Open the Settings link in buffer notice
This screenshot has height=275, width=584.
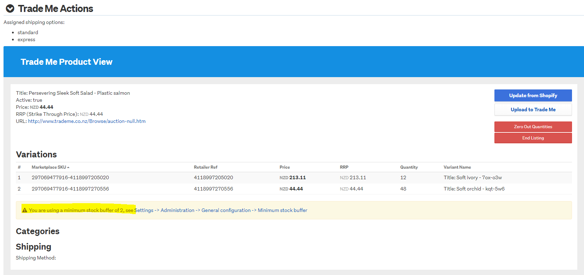(x=144, y=210)
